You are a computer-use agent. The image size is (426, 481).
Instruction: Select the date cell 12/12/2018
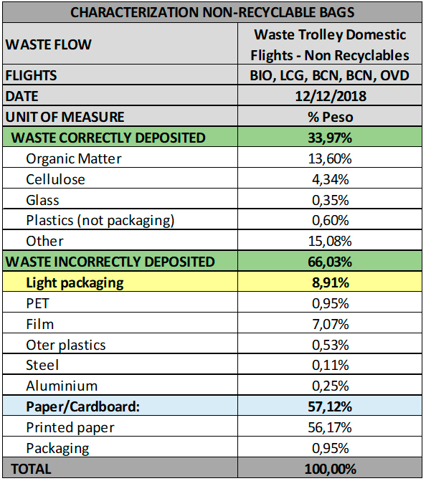click(330, 96)
